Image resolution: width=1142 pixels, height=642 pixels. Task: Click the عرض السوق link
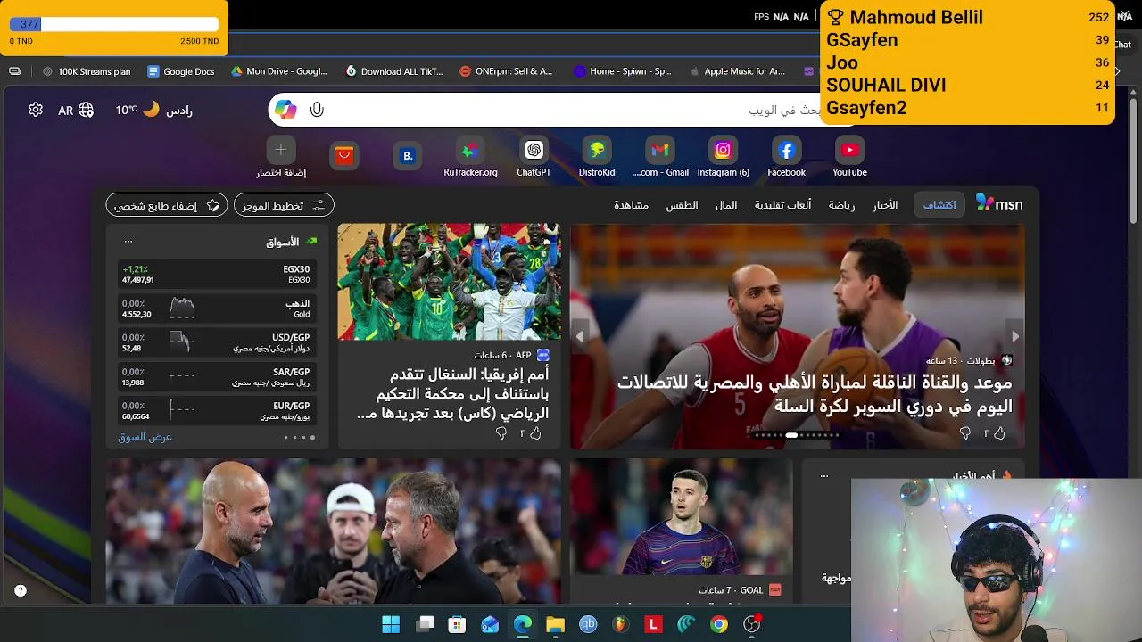point(145,437)
